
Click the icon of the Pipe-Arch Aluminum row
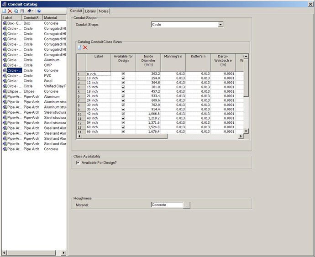click(5, 96)
